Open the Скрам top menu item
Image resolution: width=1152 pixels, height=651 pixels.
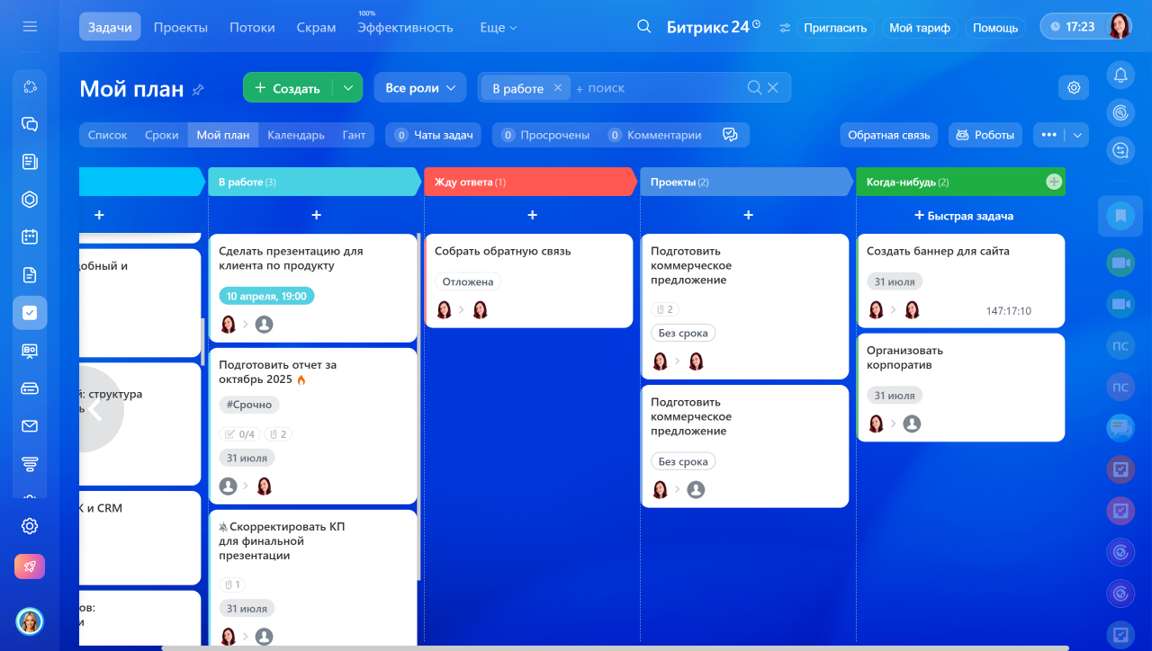316,28
